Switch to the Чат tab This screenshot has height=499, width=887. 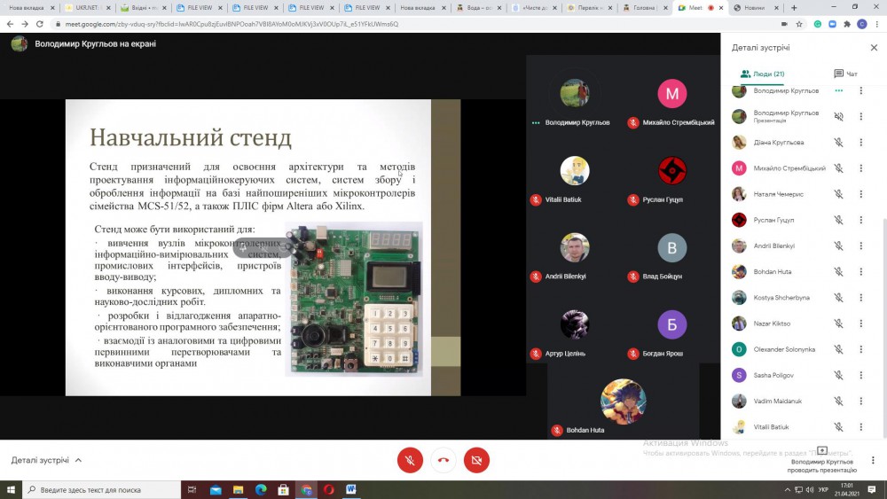pyautogui.click(x=845, y=74)
